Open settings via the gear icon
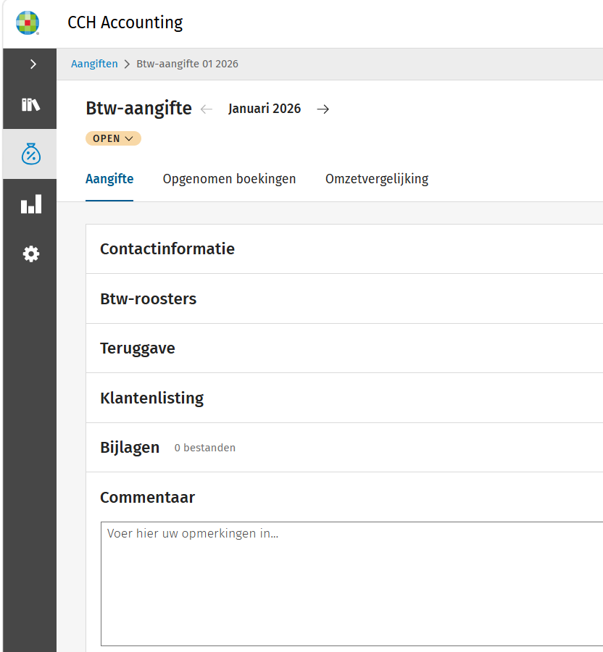Viewport: 603px width, 652px height. click(30, 254)
